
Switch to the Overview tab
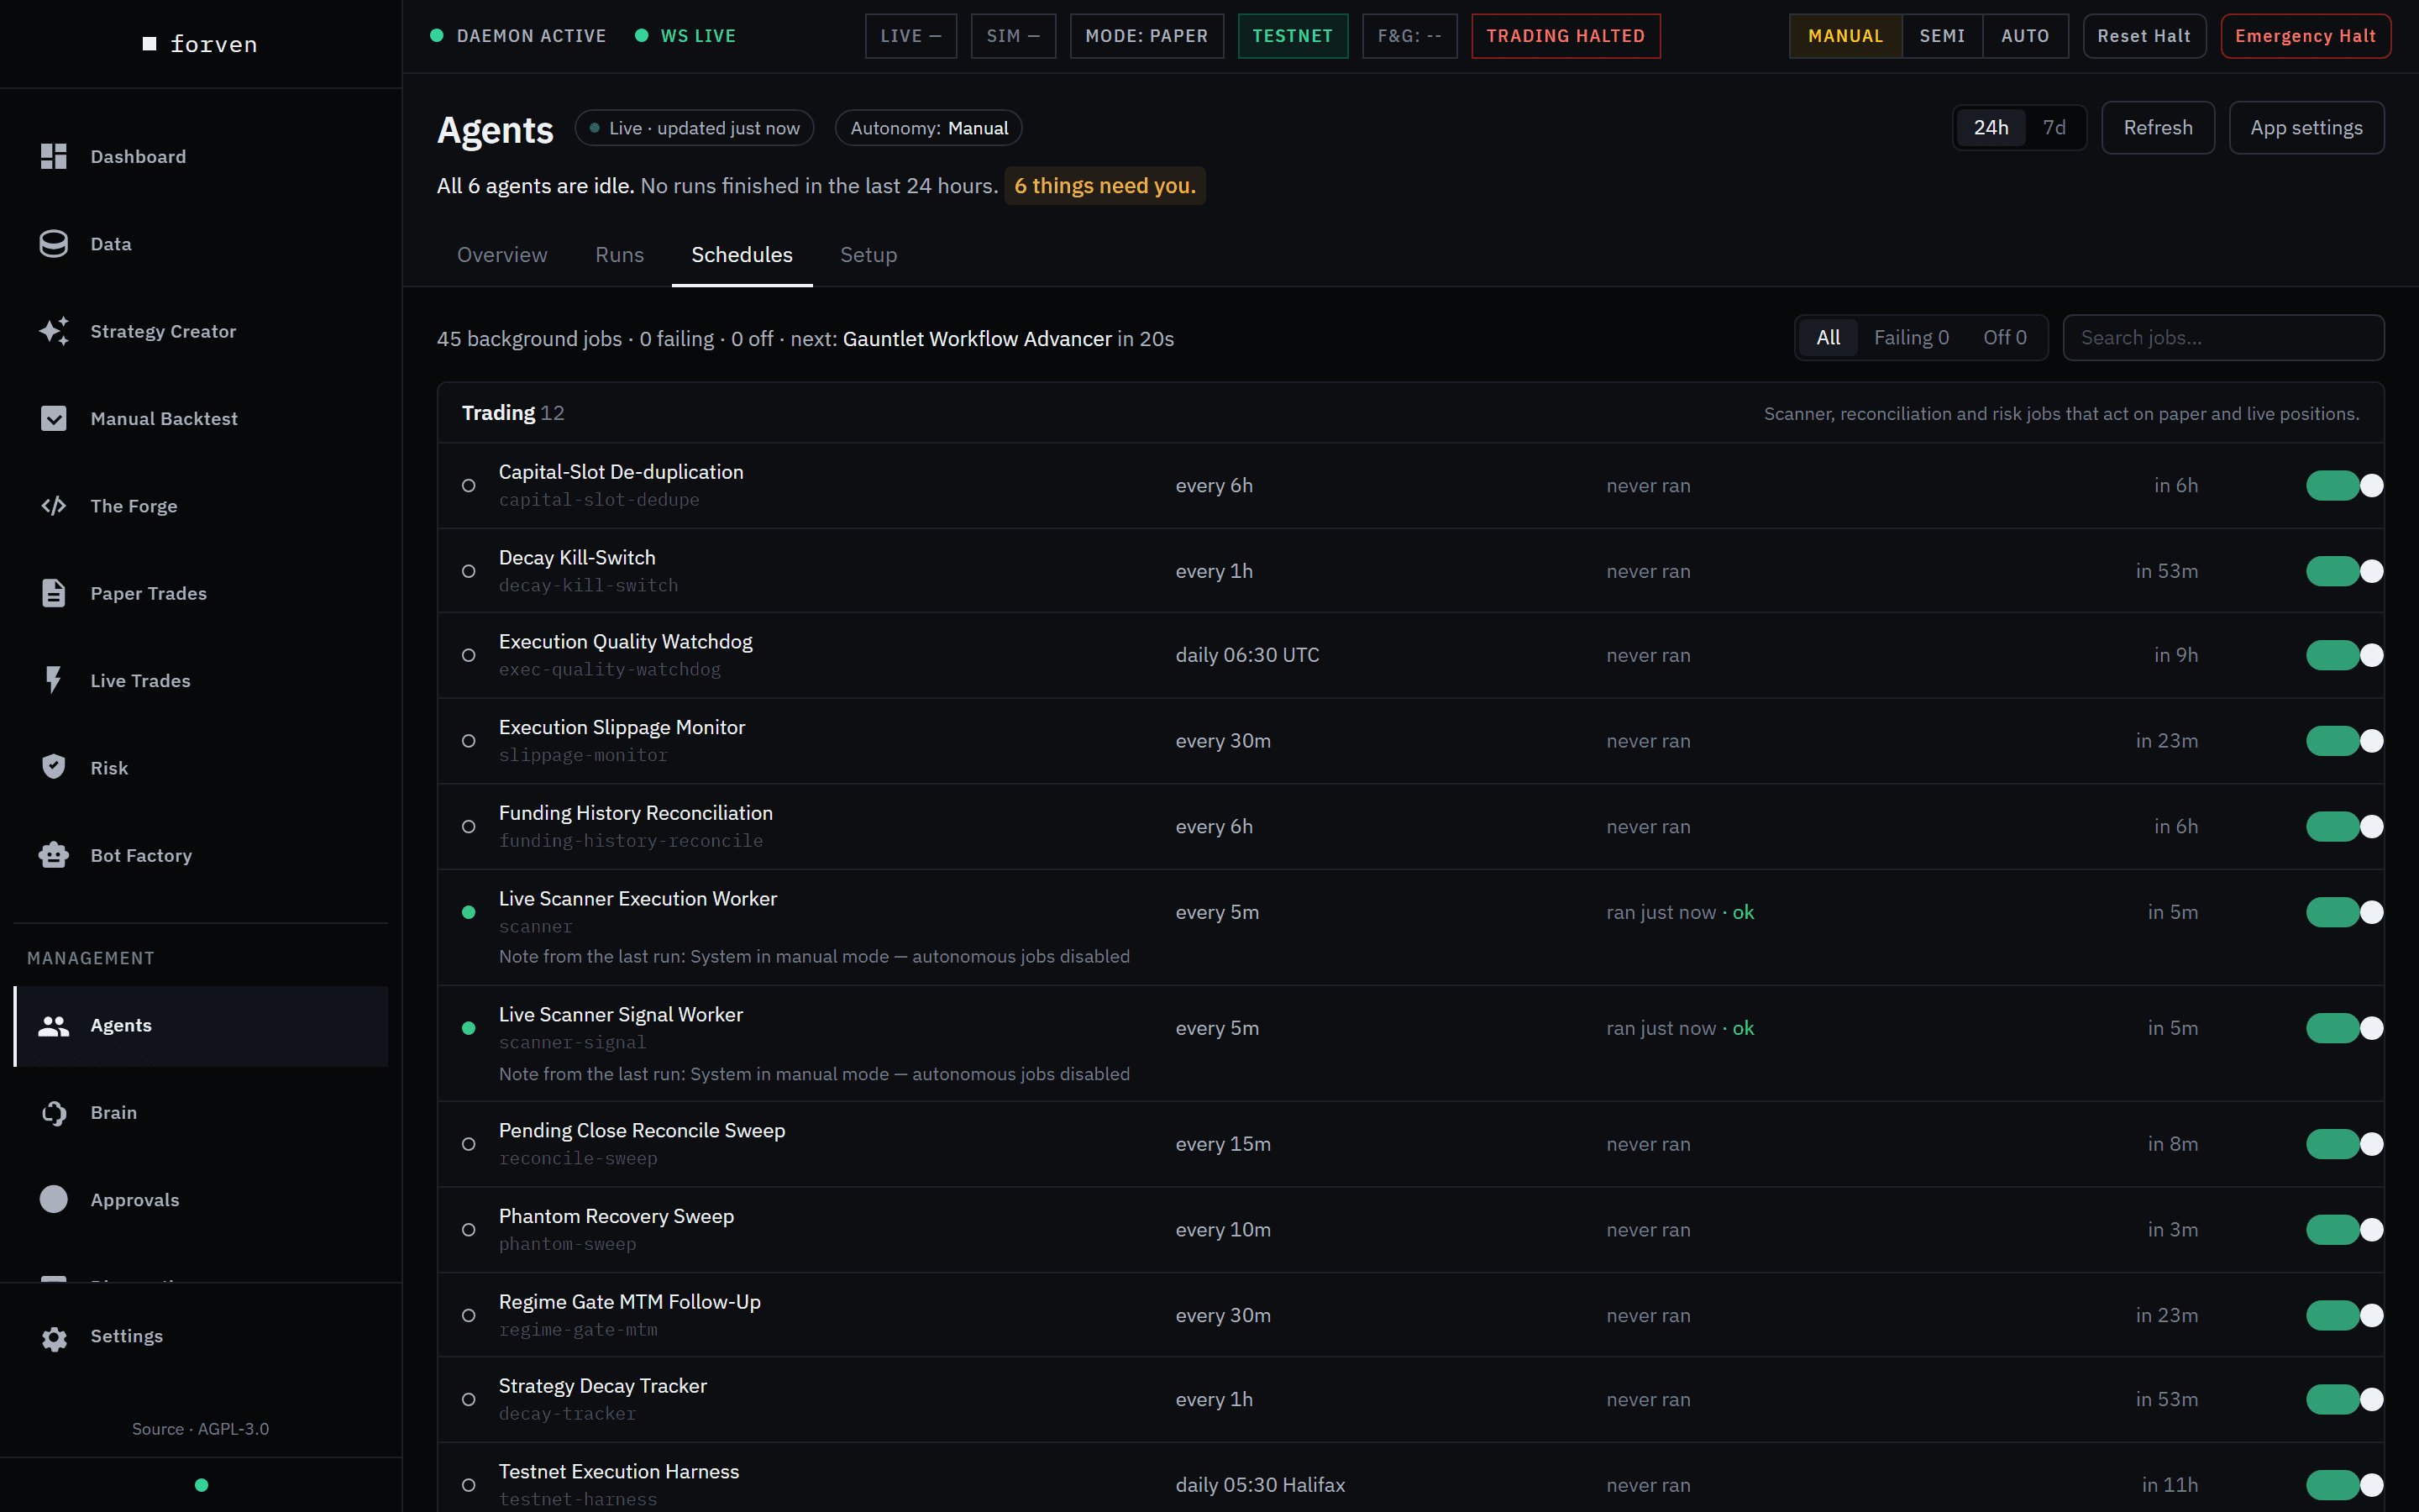tap(501, 255)
